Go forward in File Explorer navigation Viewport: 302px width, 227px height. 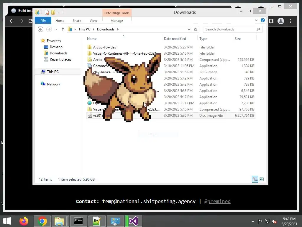pyautogui.click(x=49, y=29)
